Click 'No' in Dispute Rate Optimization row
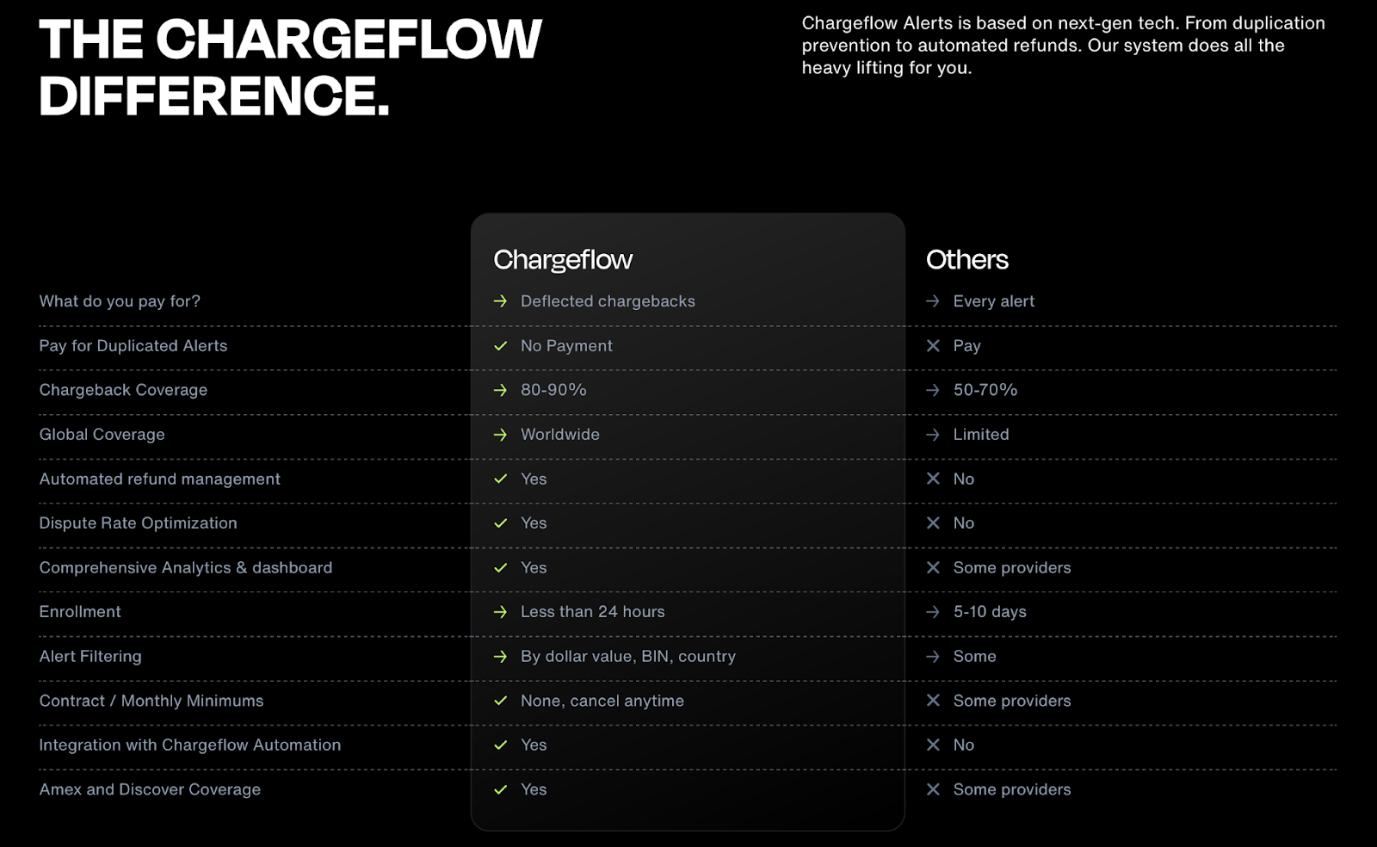The height and width of the screenshot is (847, 1377). pos(964,523)
